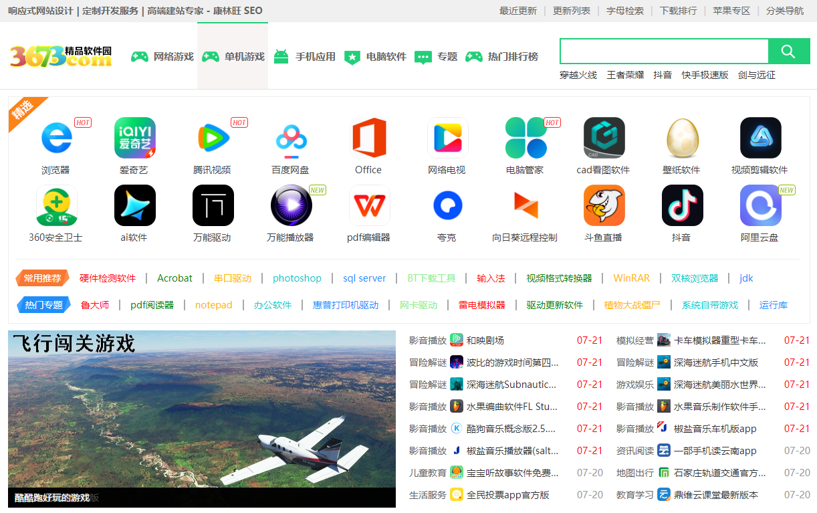Open the 热门排行榜 navigation tab

(501, 56)
